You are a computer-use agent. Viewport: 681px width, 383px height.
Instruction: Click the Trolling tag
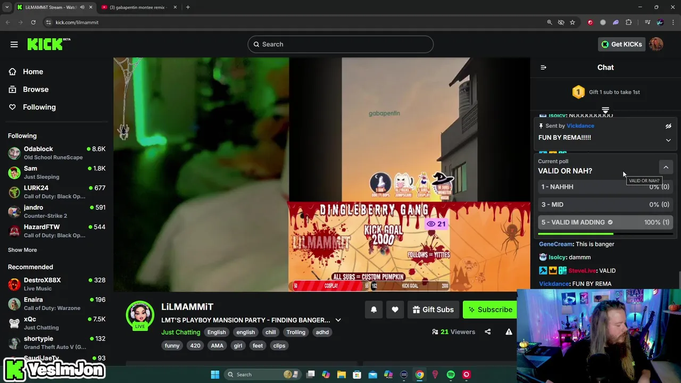296,332
